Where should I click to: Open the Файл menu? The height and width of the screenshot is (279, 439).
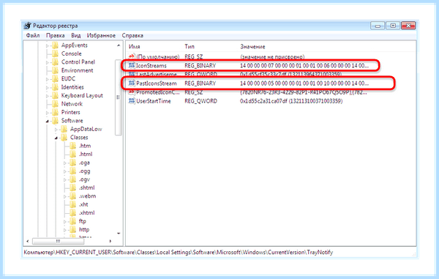pos(33,36)
